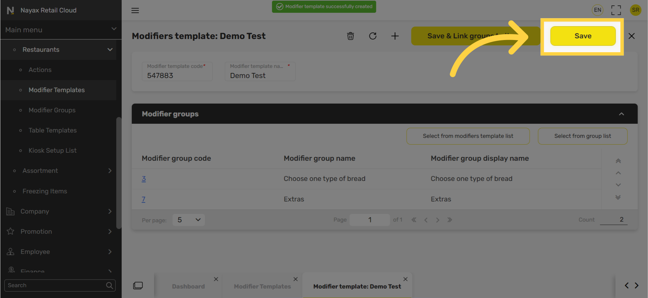This screenshot has height=298, width=648.
Task: Click the trash delete icon
Action: click(350, 36)
